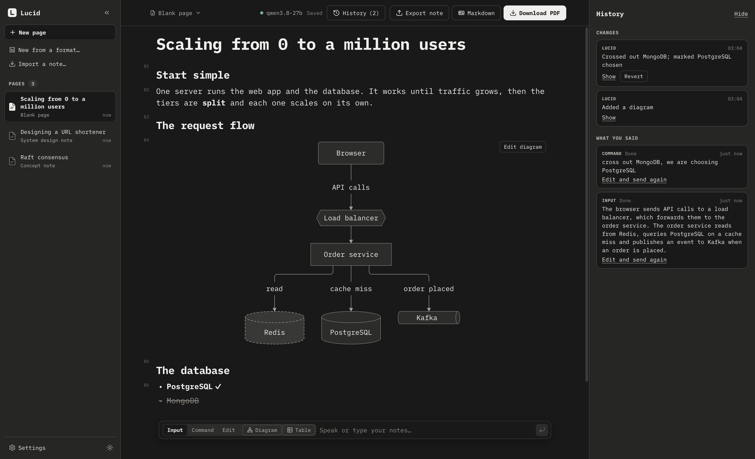Select the Browser node in the diagram
755x459 pixels.
tap(351, 153)
